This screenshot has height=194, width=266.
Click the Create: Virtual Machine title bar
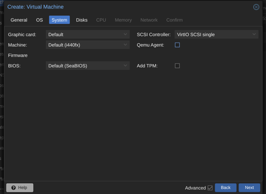coord(130,7)
